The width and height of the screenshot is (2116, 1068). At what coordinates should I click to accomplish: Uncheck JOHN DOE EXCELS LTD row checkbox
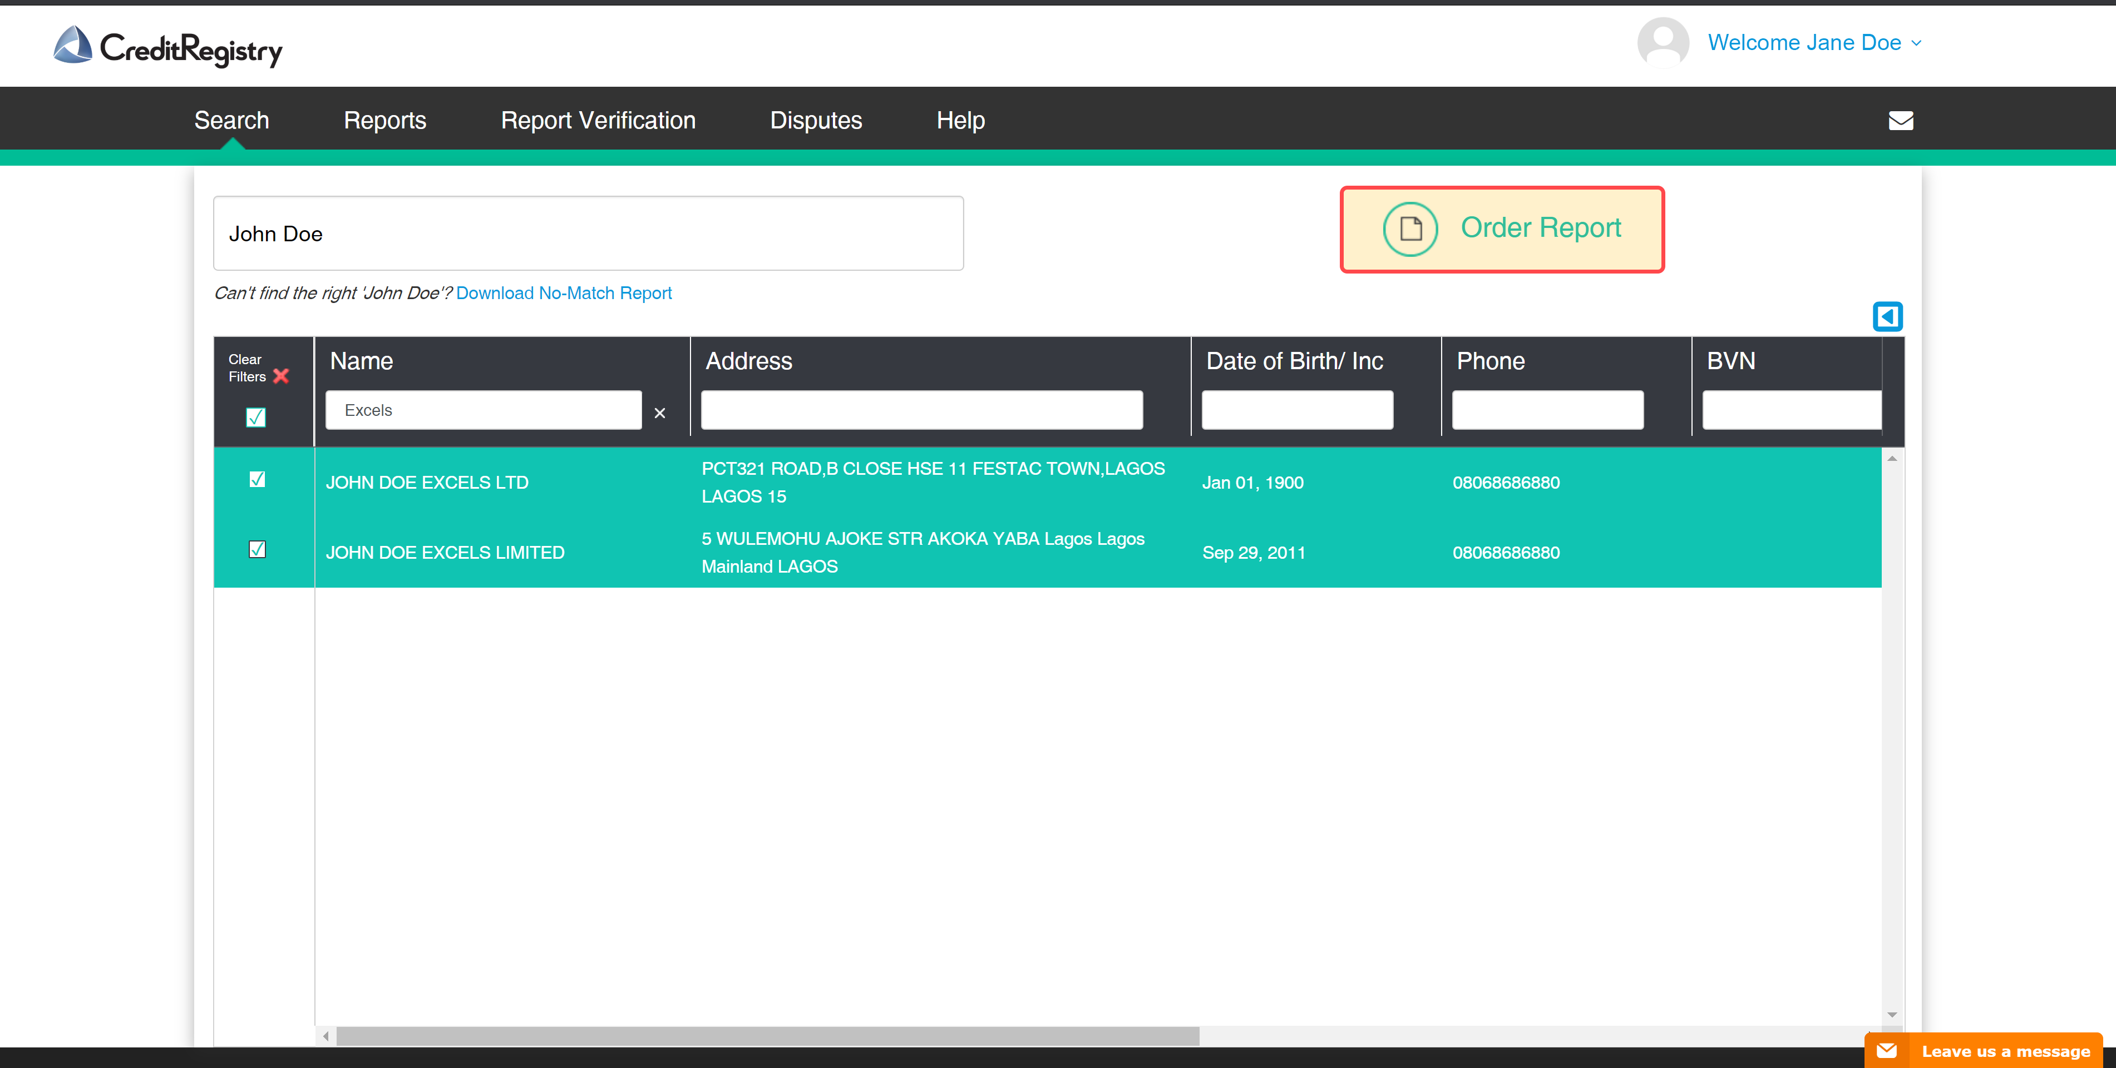(x=257, y=479)
